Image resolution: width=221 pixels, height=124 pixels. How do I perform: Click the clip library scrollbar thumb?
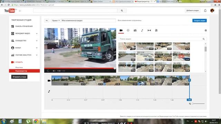point(206,49)
